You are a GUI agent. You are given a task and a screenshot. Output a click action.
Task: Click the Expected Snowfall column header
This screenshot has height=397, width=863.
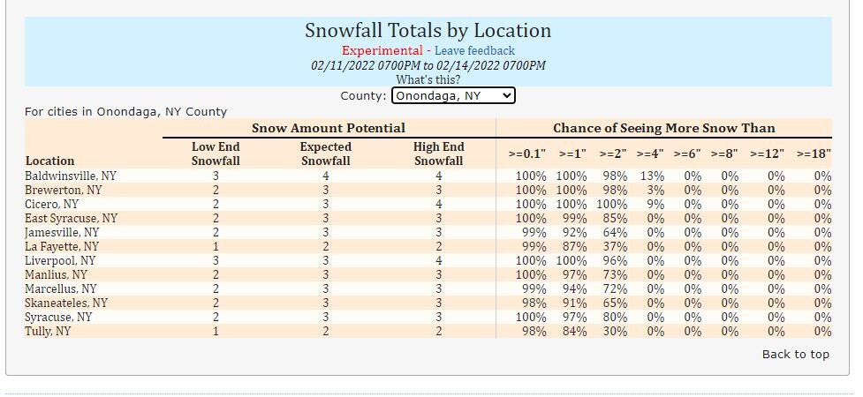(325, 154)
